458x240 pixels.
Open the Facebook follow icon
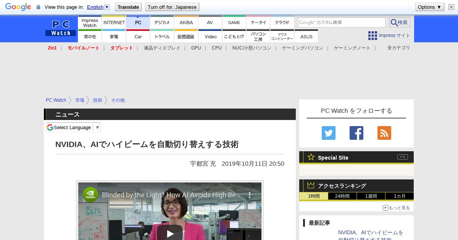pos(356,133)
